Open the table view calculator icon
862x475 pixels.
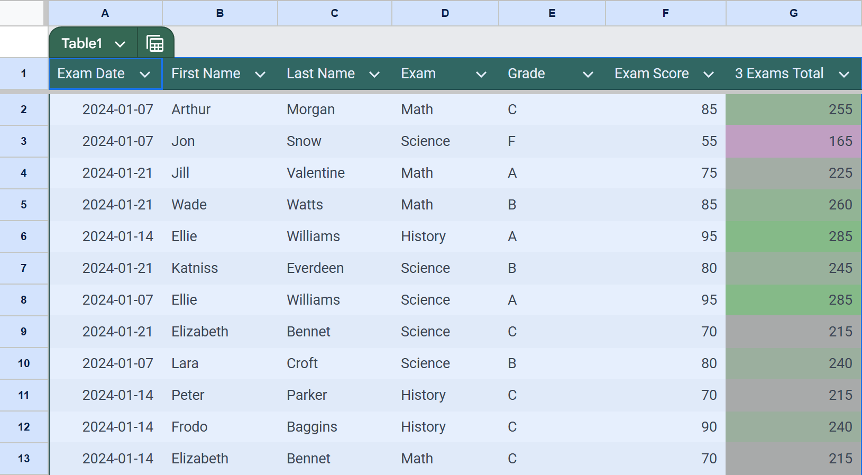pyautogui.click(x=155, y=43)
